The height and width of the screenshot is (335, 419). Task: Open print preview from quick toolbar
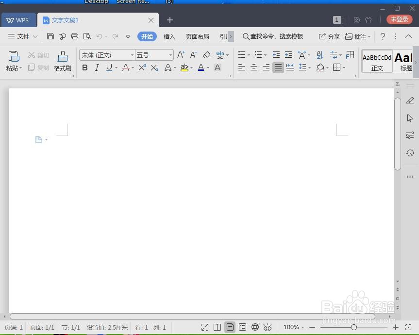click(x=87, y=36)
